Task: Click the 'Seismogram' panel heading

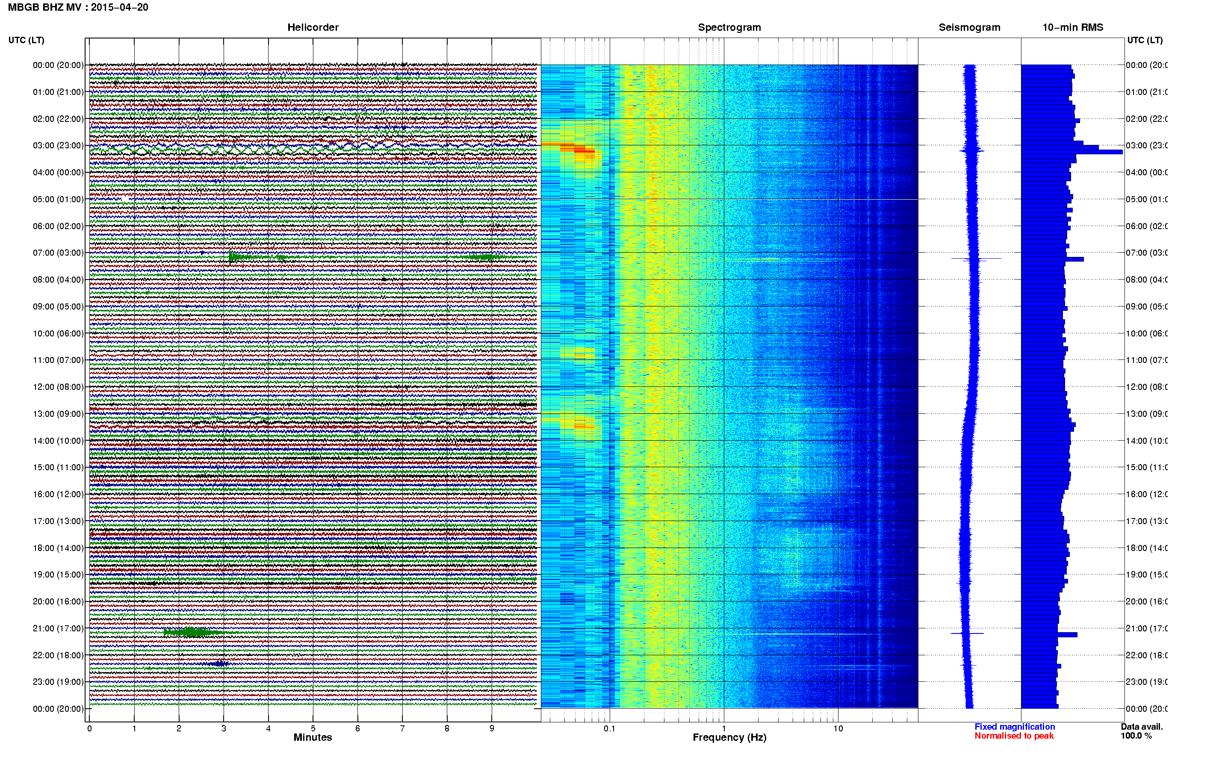Action: pyautogui.click(x=969, y=27)
